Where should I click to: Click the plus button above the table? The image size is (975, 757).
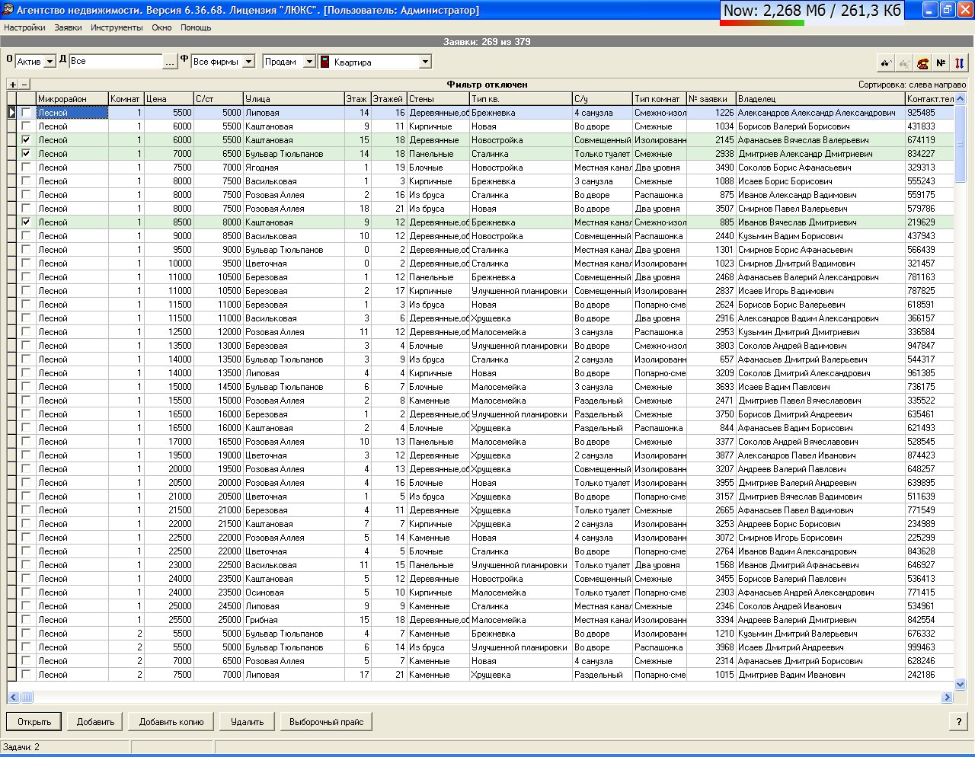click(x=13, y=85)
